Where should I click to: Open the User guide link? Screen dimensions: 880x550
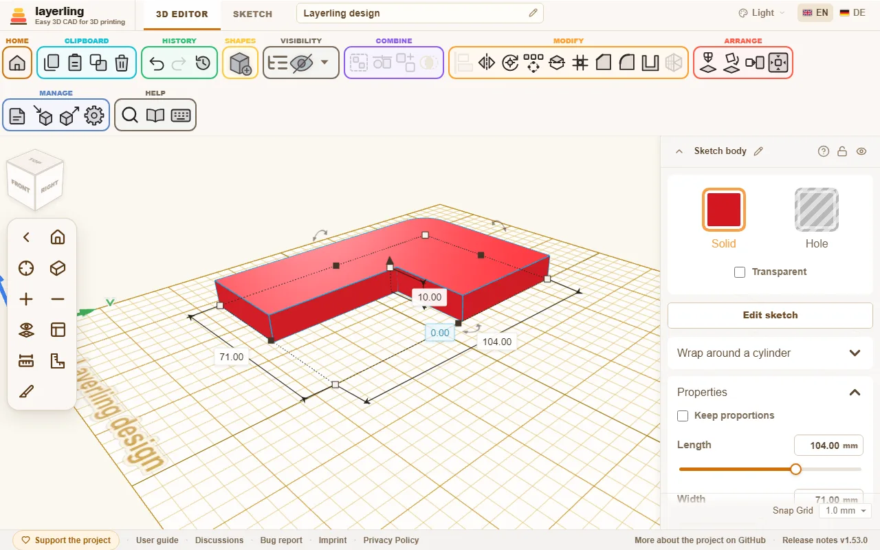(x=157, y=540)
